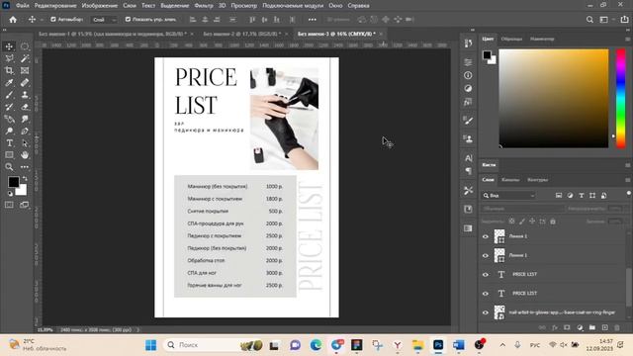The image size is (633, 356).
Task: Toggle the Показать упр. элем. checkbox
Action: coord(128,20)
